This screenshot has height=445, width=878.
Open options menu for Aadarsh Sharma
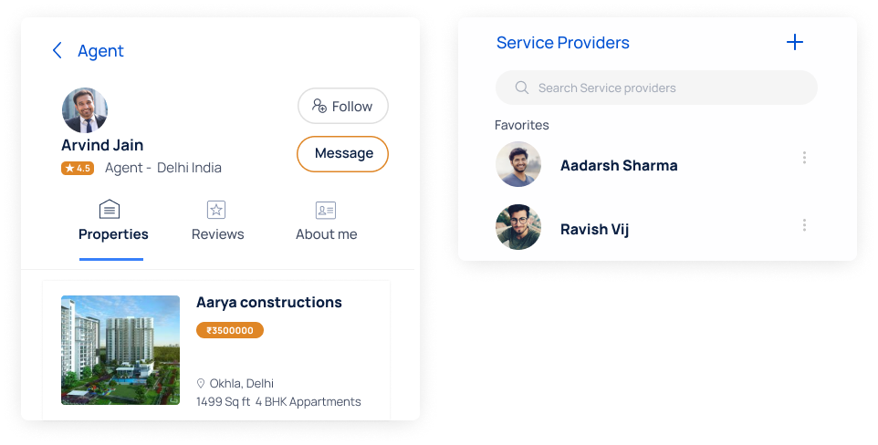point(804,158)
